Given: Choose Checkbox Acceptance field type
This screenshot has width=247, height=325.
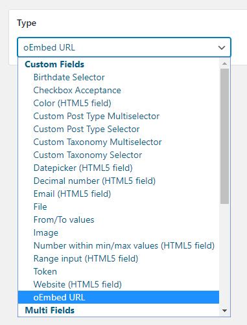Looking at the screenshot, I should [x=119, y=90].
